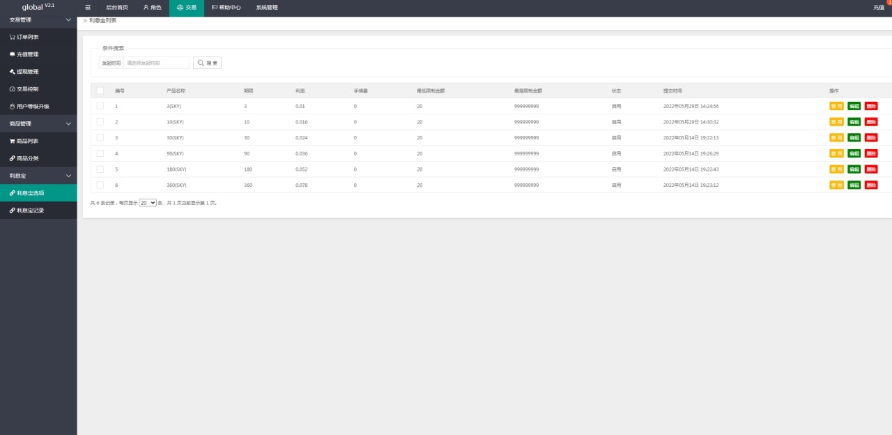Viewport: 892px width, 435px height.
Task: Open 订单列表 with the cart icon
Action: pyautogui.click(x=28, y=37)
